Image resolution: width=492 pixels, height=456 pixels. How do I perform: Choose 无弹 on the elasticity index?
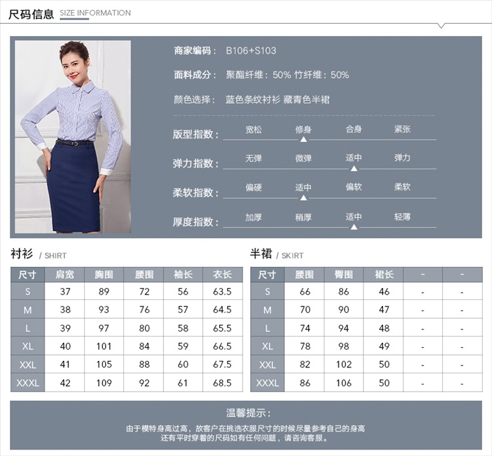click(x=253, y=158)
